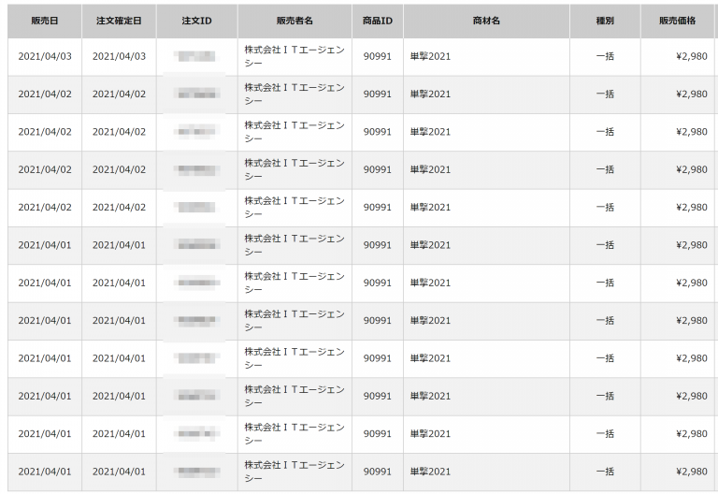This screenshot has height=494, width=718.
Task: Click 単撃2021 in the last table row
Action: pos(431,472)
